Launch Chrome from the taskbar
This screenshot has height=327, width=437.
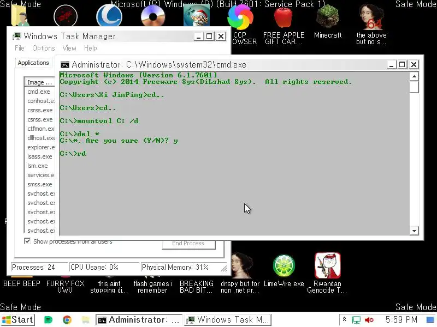point(67,320)
